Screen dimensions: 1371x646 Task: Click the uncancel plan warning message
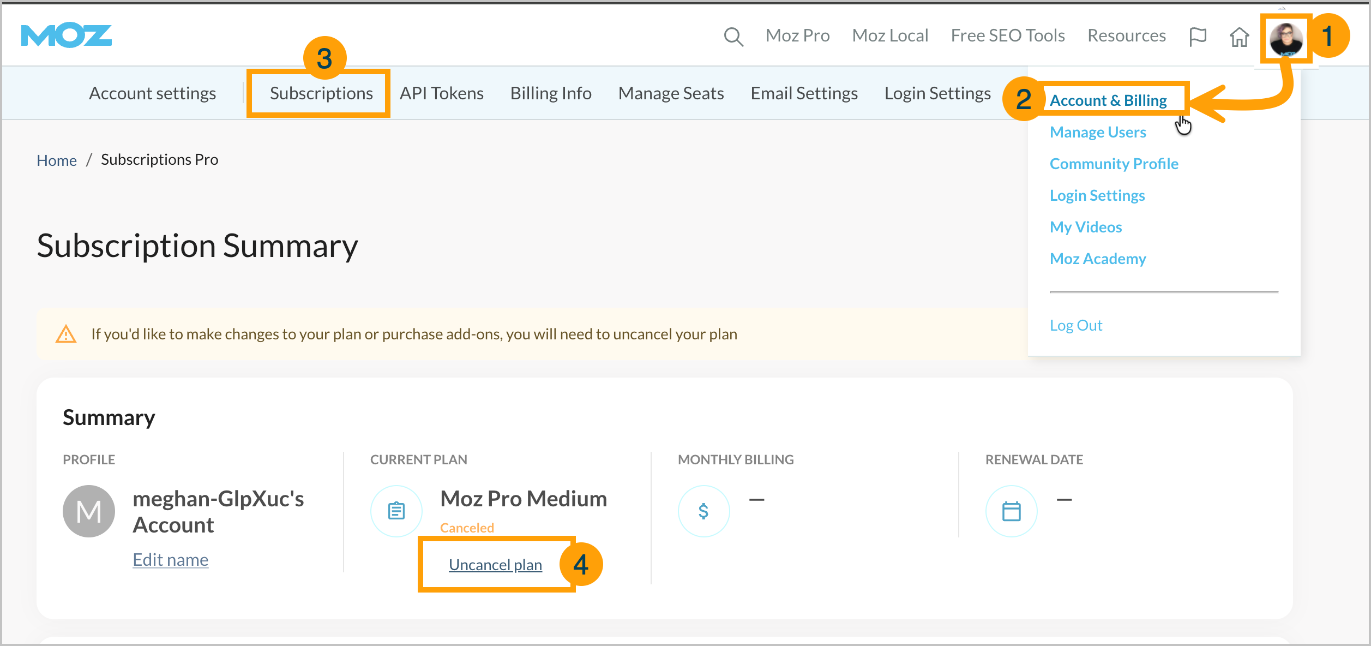point(414,334)
